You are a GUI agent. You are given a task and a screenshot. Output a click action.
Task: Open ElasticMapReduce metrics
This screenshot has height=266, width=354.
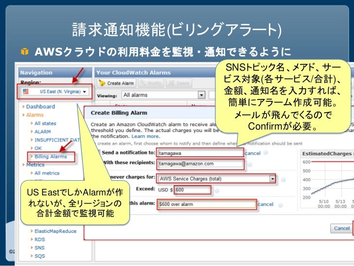pyautogui.click(x=55, y=231)
